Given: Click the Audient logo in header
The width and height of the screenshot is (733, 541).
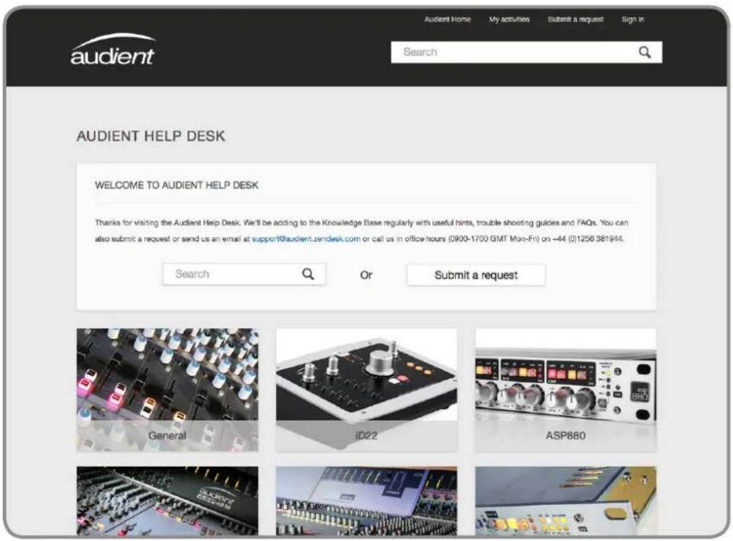Looking at the screenshot, I should click(x=113, y=49).
